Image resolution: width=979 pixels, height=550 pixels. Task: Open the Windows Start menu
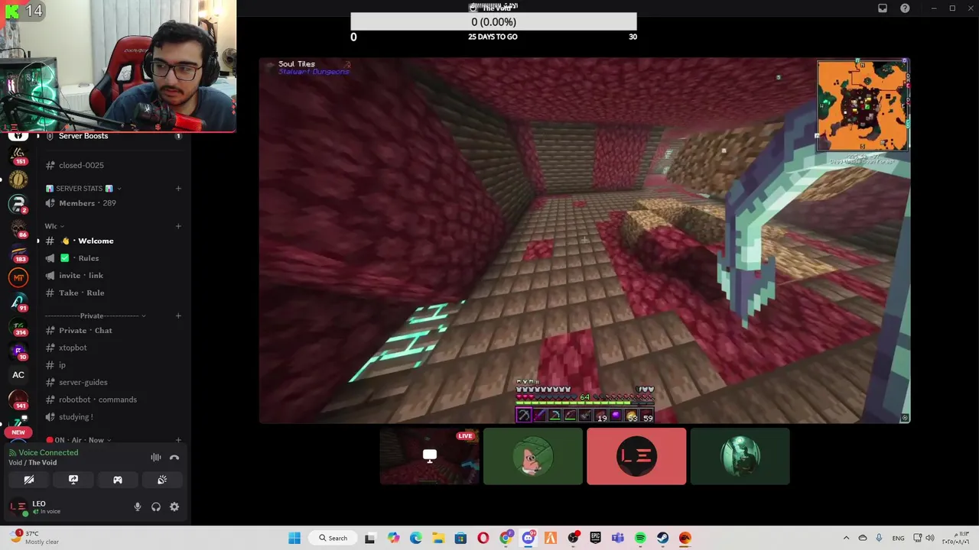pos(294,538)
